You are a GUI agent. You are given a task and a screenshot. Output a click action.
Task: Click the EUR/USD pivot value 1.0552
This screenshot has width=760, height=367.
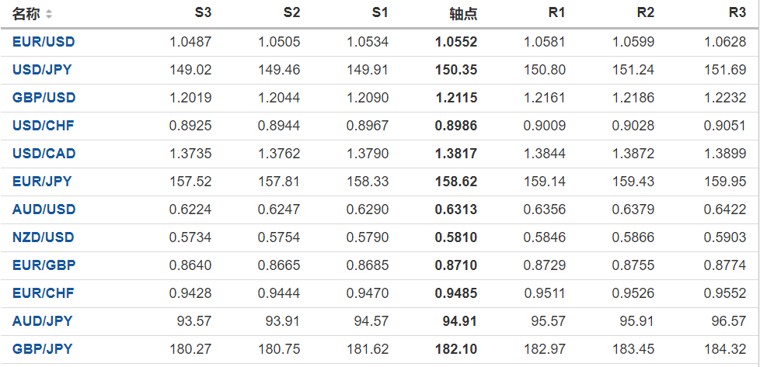click(x=456, y=42)
